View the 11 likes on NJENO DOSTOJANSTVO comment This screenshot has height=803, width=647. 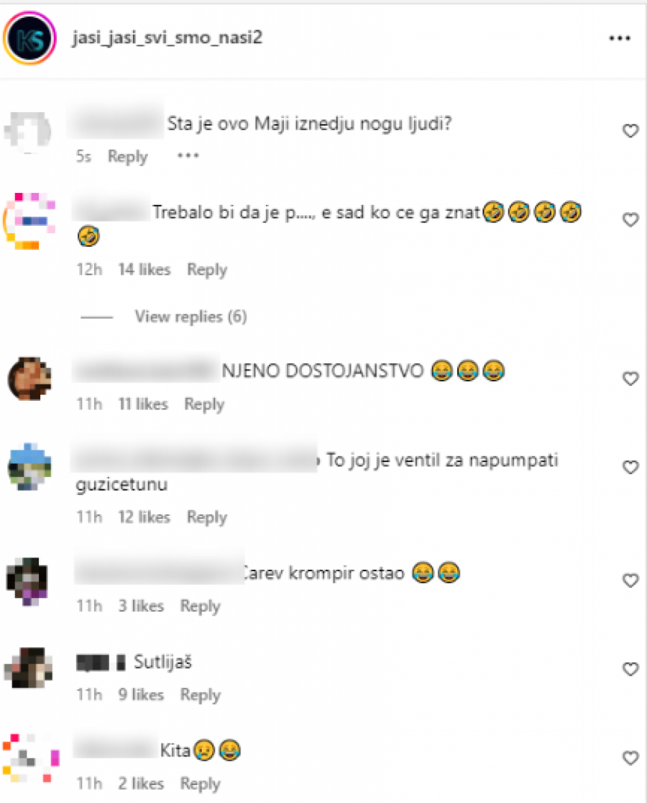(x=143, y=404)
